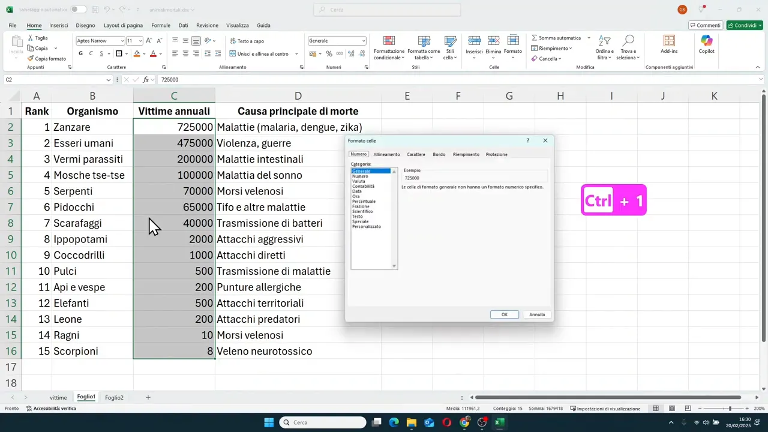Click the thousands separator 000 icon

(x=340, y=53)
